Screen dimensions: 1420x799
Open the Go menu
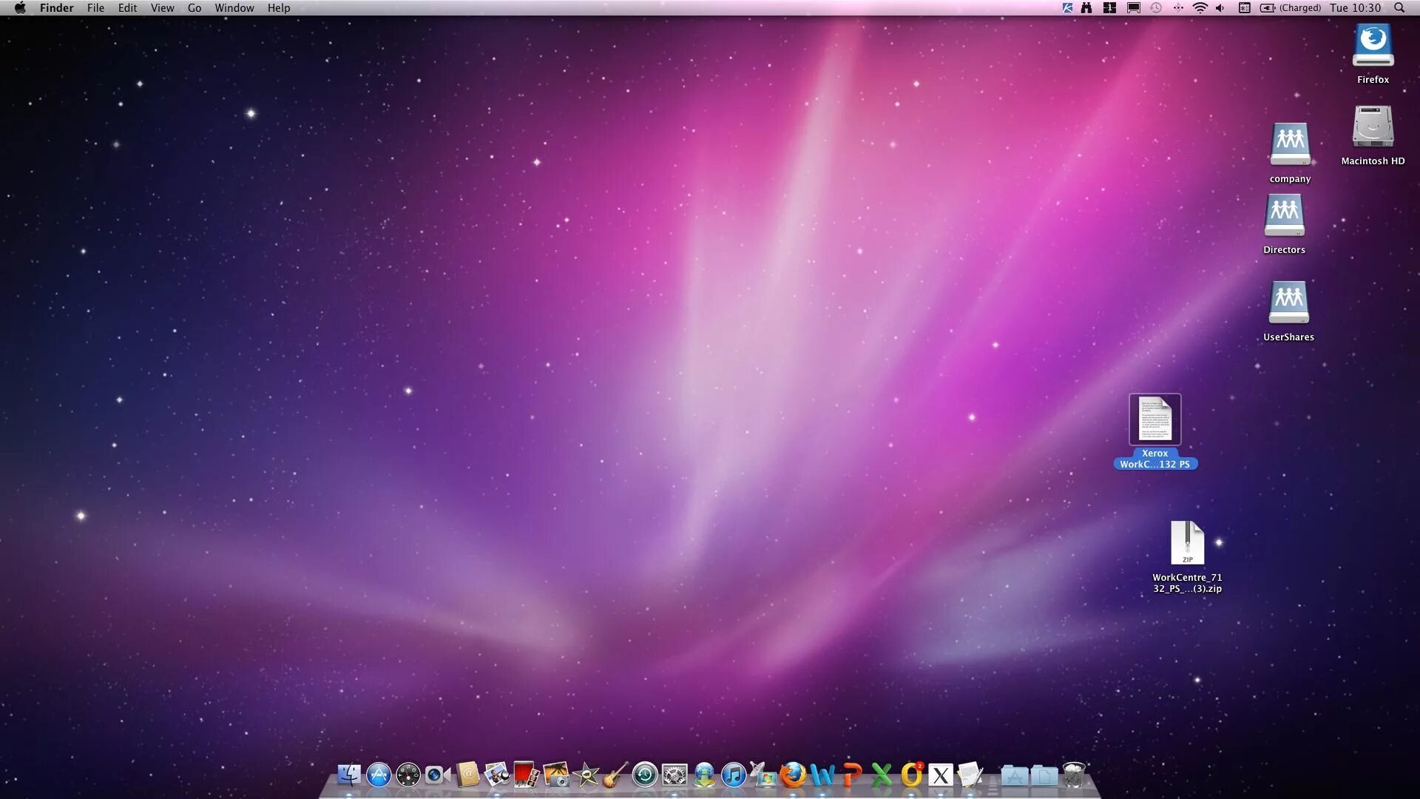pos(195,8)
